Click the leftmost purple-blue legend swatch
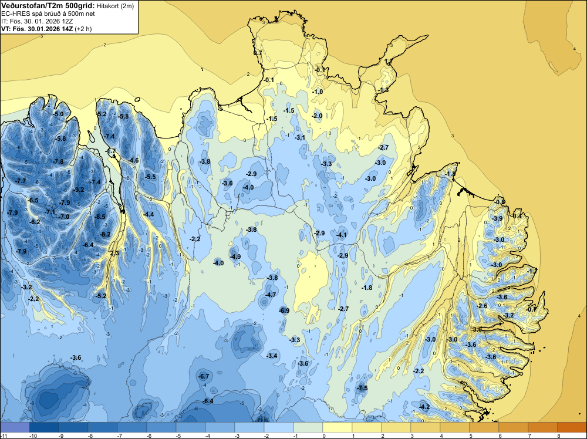The image size is (587, 439). (15, 427)
